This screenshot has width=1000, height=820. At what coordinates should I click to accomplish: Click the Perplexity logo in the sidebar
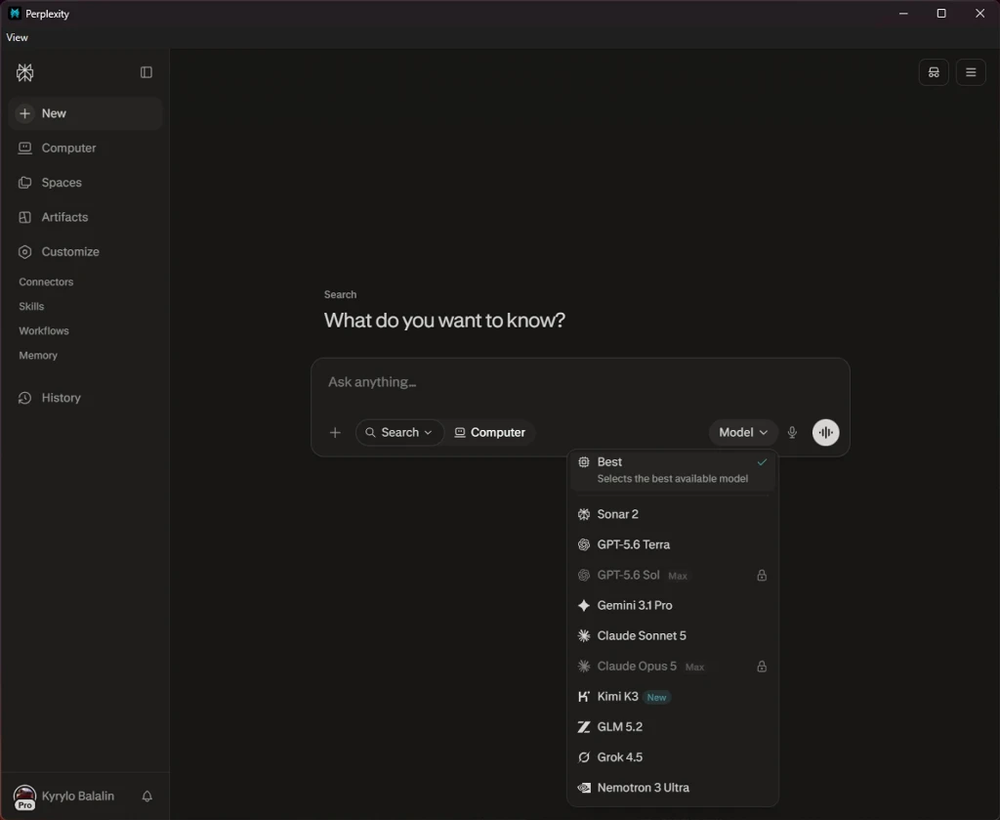coord(24,72)
